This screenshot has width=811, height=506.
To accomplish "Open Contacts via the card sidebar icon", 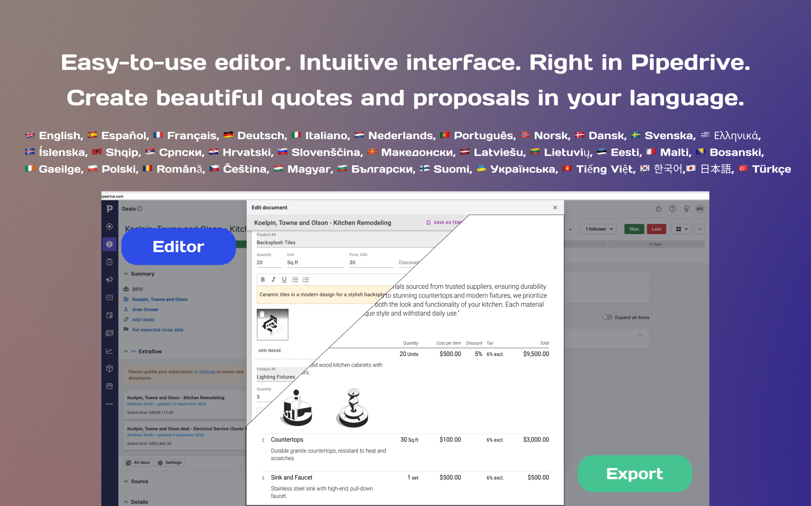I will [x=109, y=333].
